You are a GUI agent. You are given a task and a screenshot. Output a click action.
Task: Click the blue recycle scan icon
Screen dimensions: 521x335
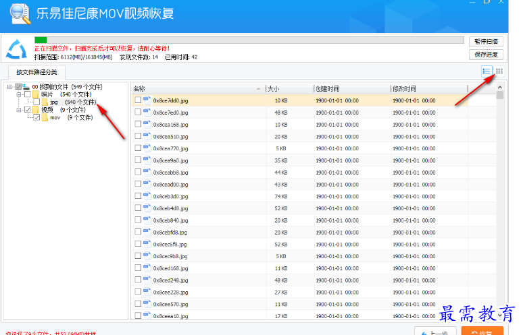[x=17, y=49]
